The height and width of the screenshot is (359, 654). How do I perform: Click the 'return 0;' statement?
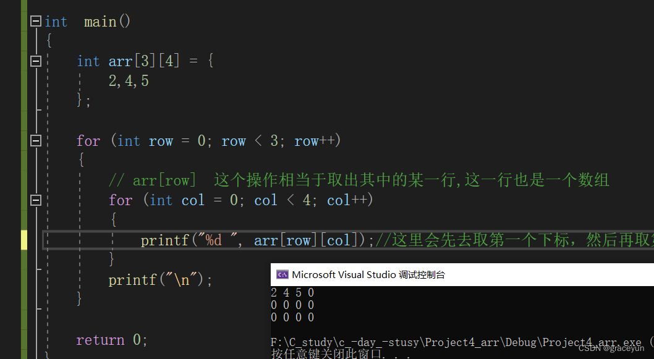112,340
